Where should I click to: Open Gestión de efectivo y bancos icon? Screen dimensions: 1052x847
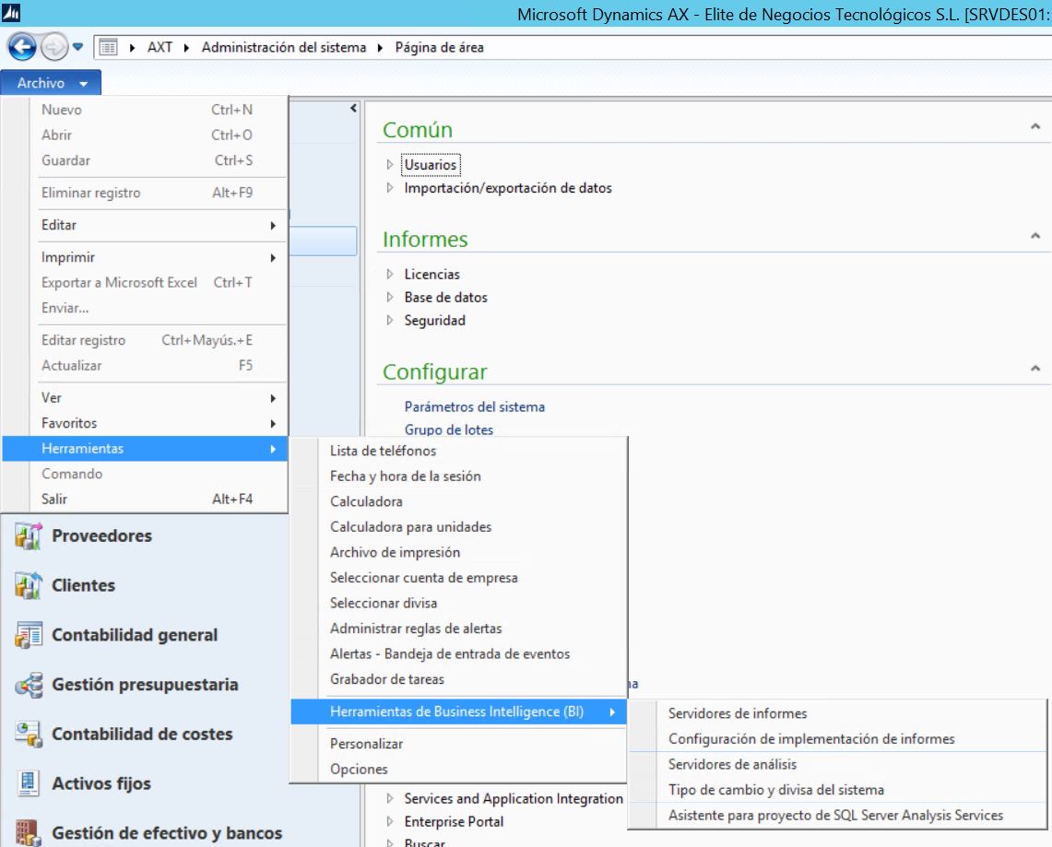29,833
